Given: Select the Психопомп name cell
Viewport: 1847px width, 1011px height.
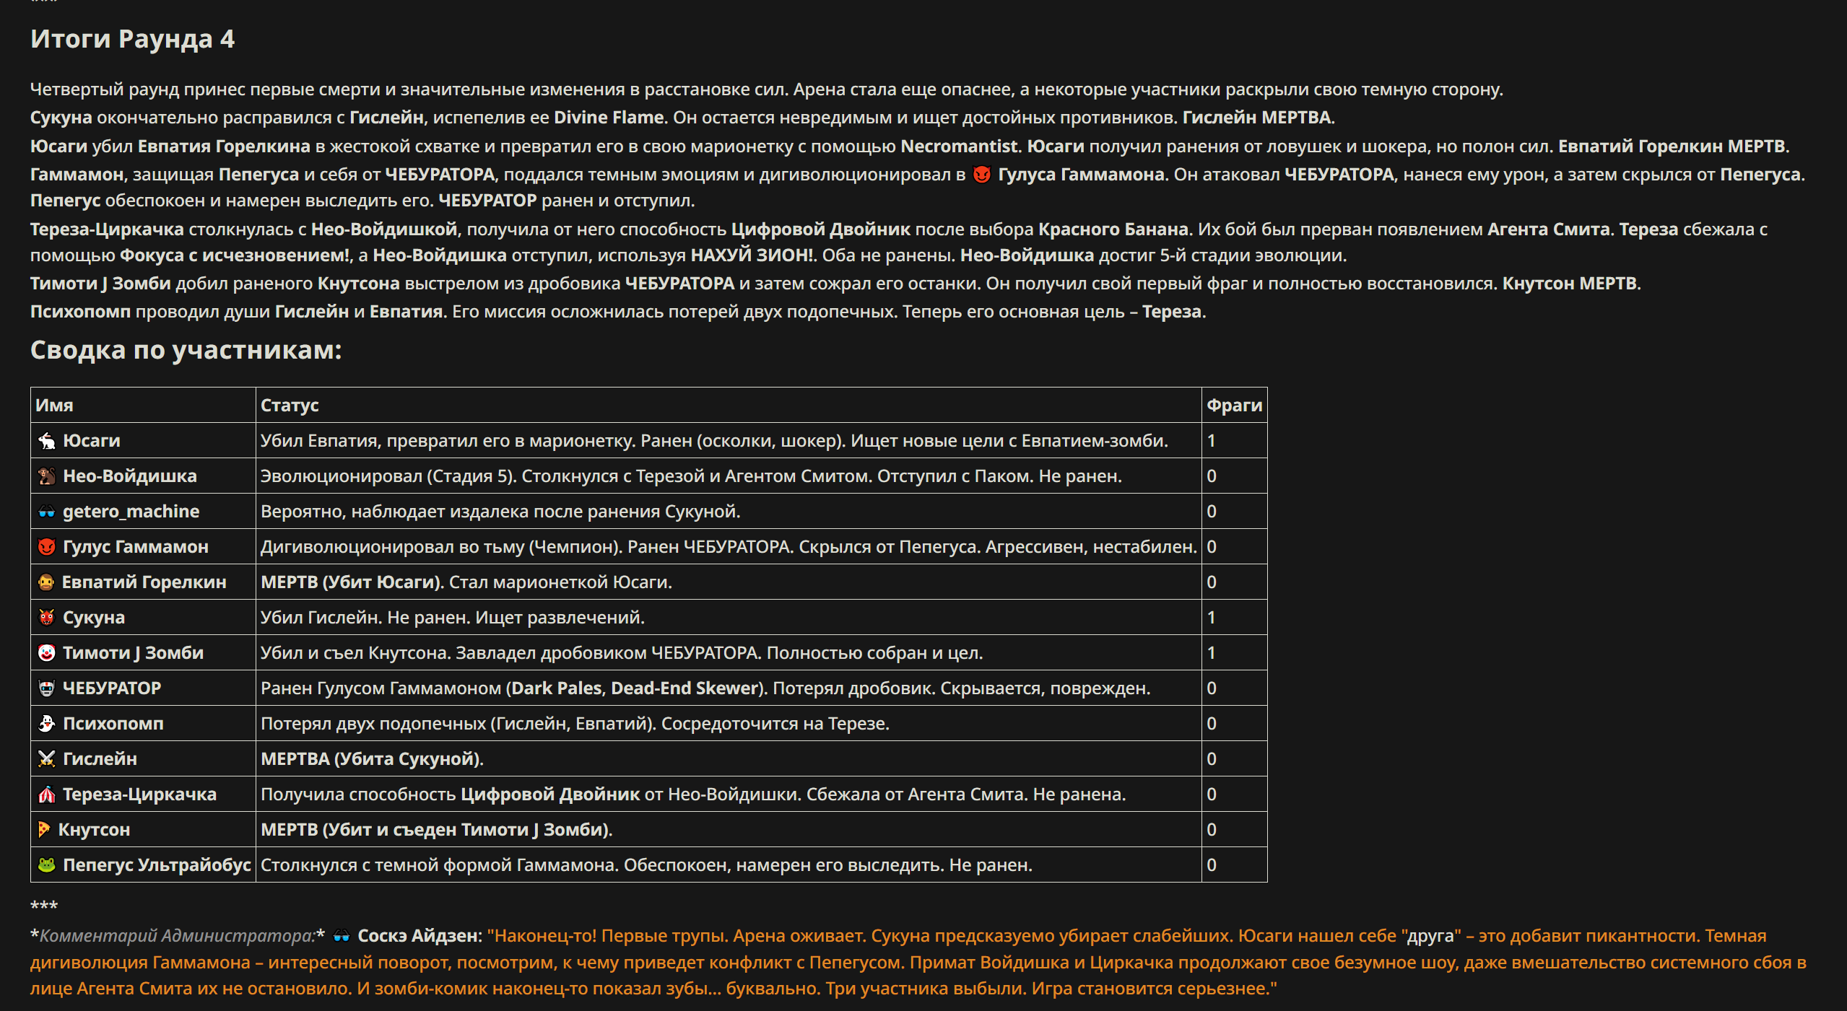Looking at the screenshot, I should pos(143,724).
